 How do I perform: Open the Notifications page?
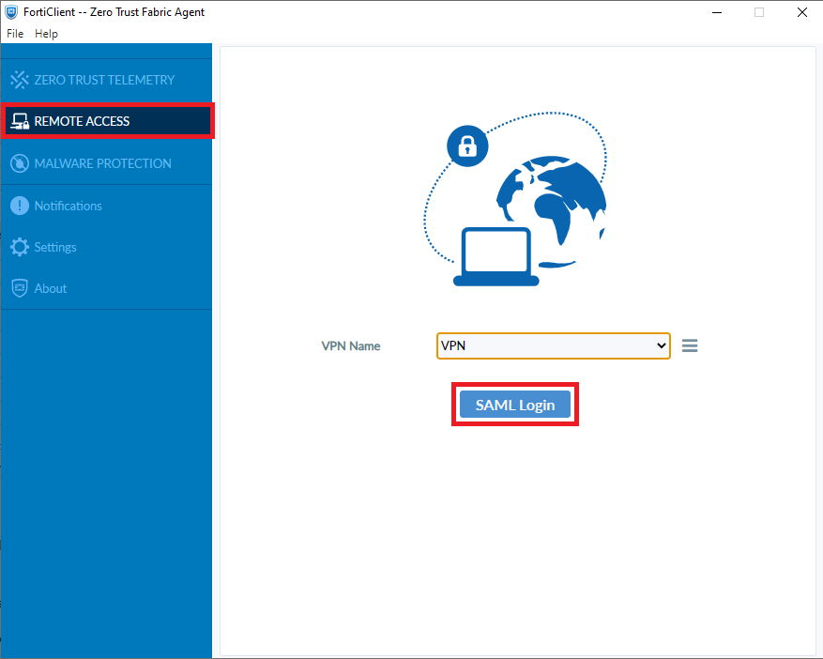tap(106, 206)
